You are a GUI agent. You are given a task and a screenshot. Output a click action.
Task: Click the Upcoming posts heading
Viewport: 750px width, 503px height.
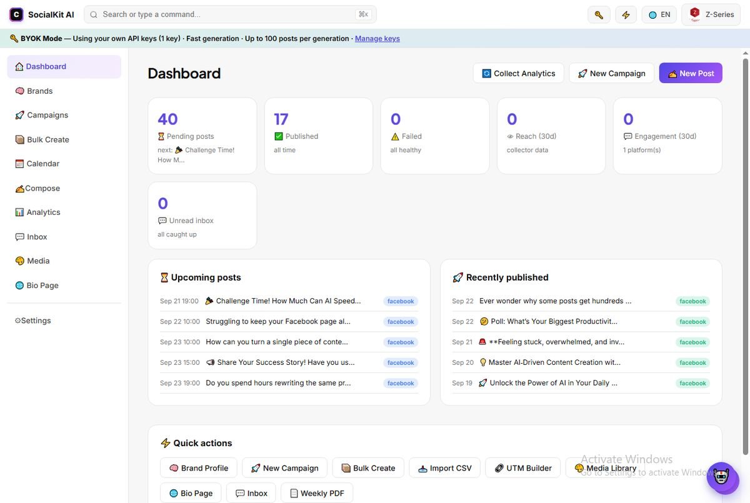click(x=201, y=277)
